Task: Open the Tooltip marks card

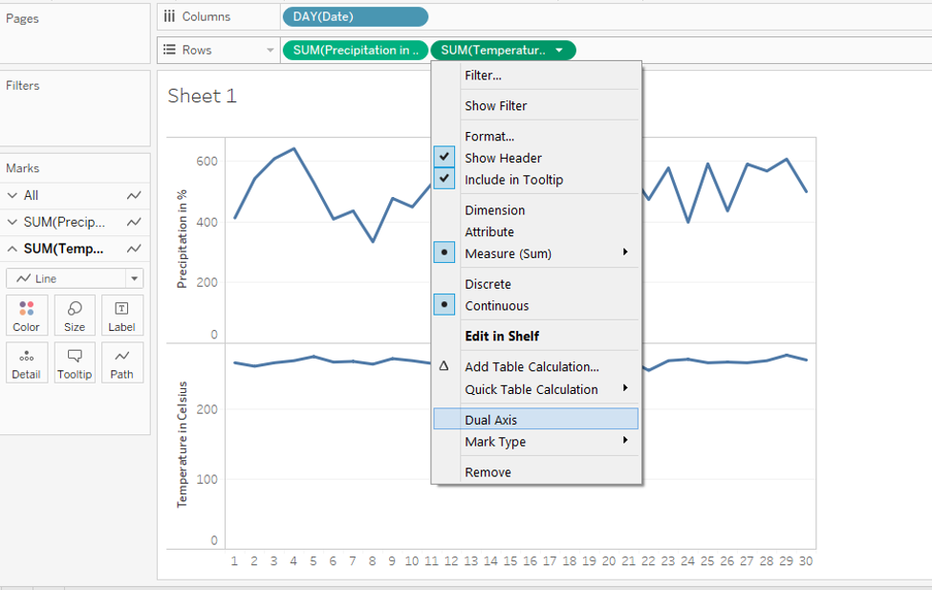Action: click(75, 362)
